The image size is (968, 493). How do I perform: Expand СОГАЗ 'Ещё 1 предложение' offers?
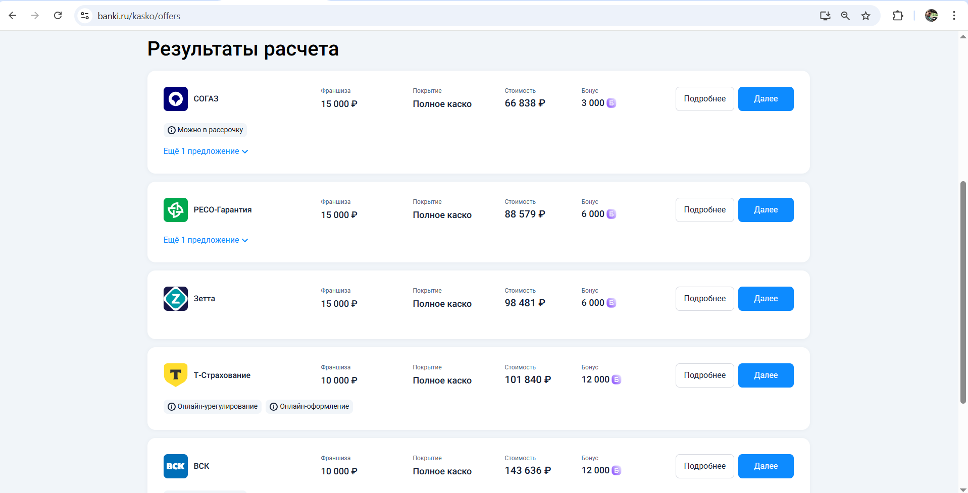pos(206,151)
